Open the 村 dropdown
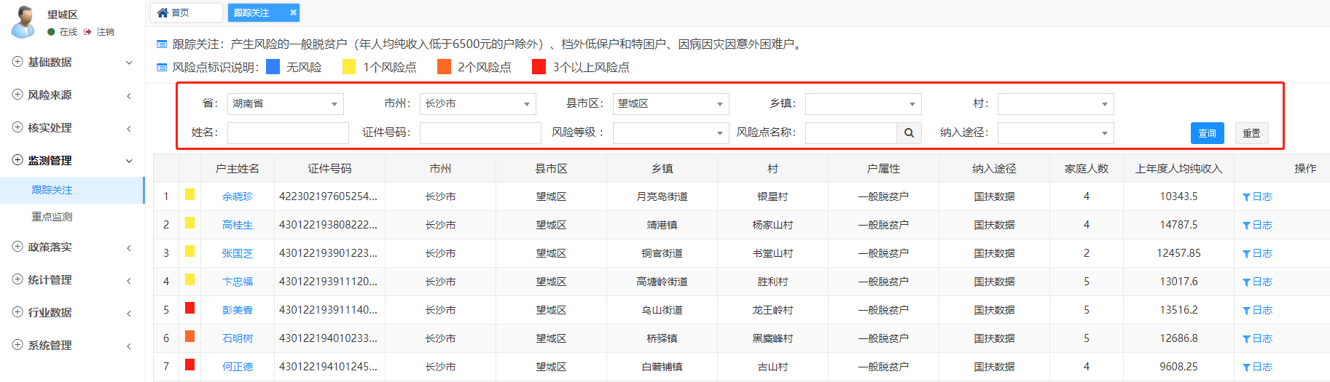1330x382 pixels. [1055, 104]
